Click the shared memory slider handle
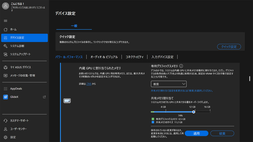This screenshot has height=142, width=253. [194, 112]
